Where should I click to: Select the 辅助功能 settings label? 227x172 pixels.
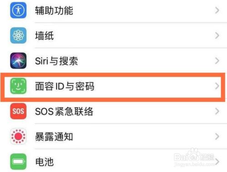point(54,10)
